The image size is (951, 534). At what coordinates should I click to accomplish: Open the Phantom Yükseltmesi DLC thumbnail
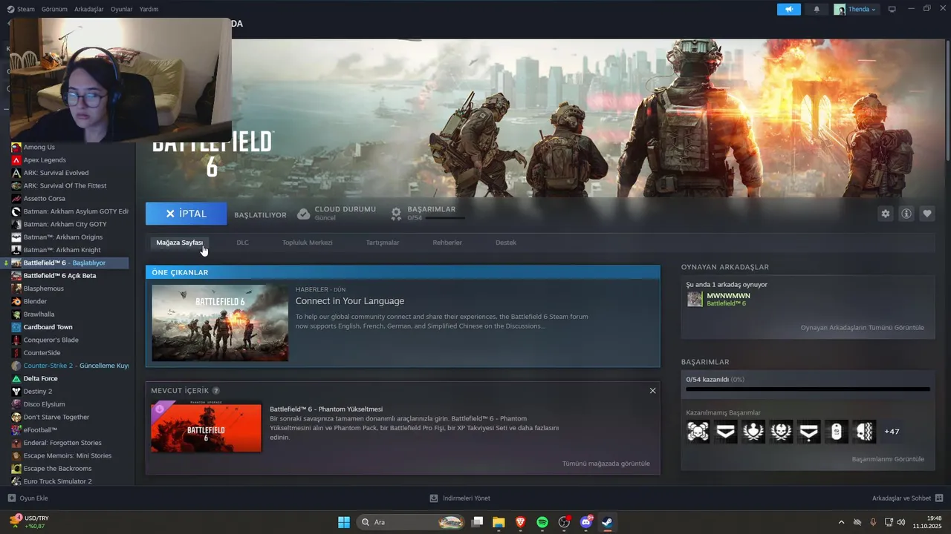(x=206, y=427)
